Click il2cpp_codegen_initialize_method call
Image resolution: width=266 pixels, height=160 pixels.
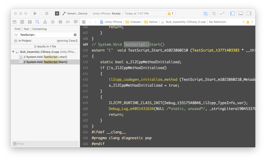click(x=143, y=79)
